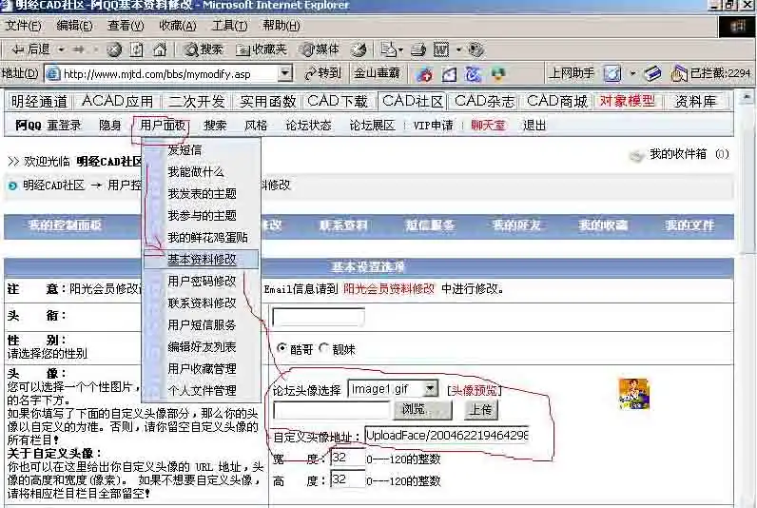Open the Mail icon dropdown arrow
The width and height of the screenshot is (757, 508).
[400, 49]
